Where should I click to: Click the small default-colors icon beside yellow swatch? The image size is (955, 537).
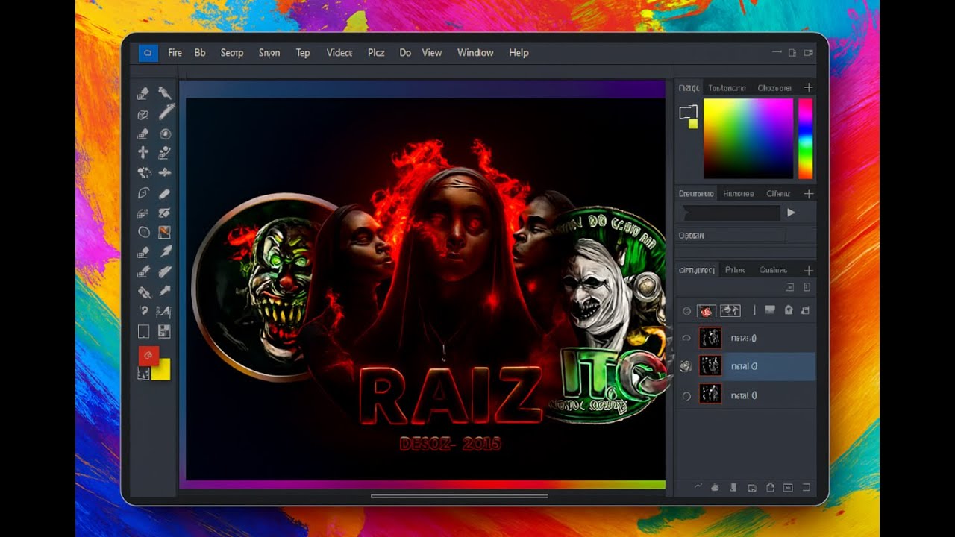143,373
